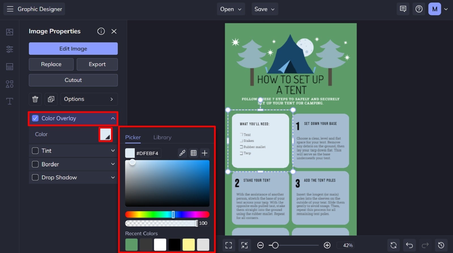Open the help question mark icon
The image size is (453, 253).
[x=419, y=9]
